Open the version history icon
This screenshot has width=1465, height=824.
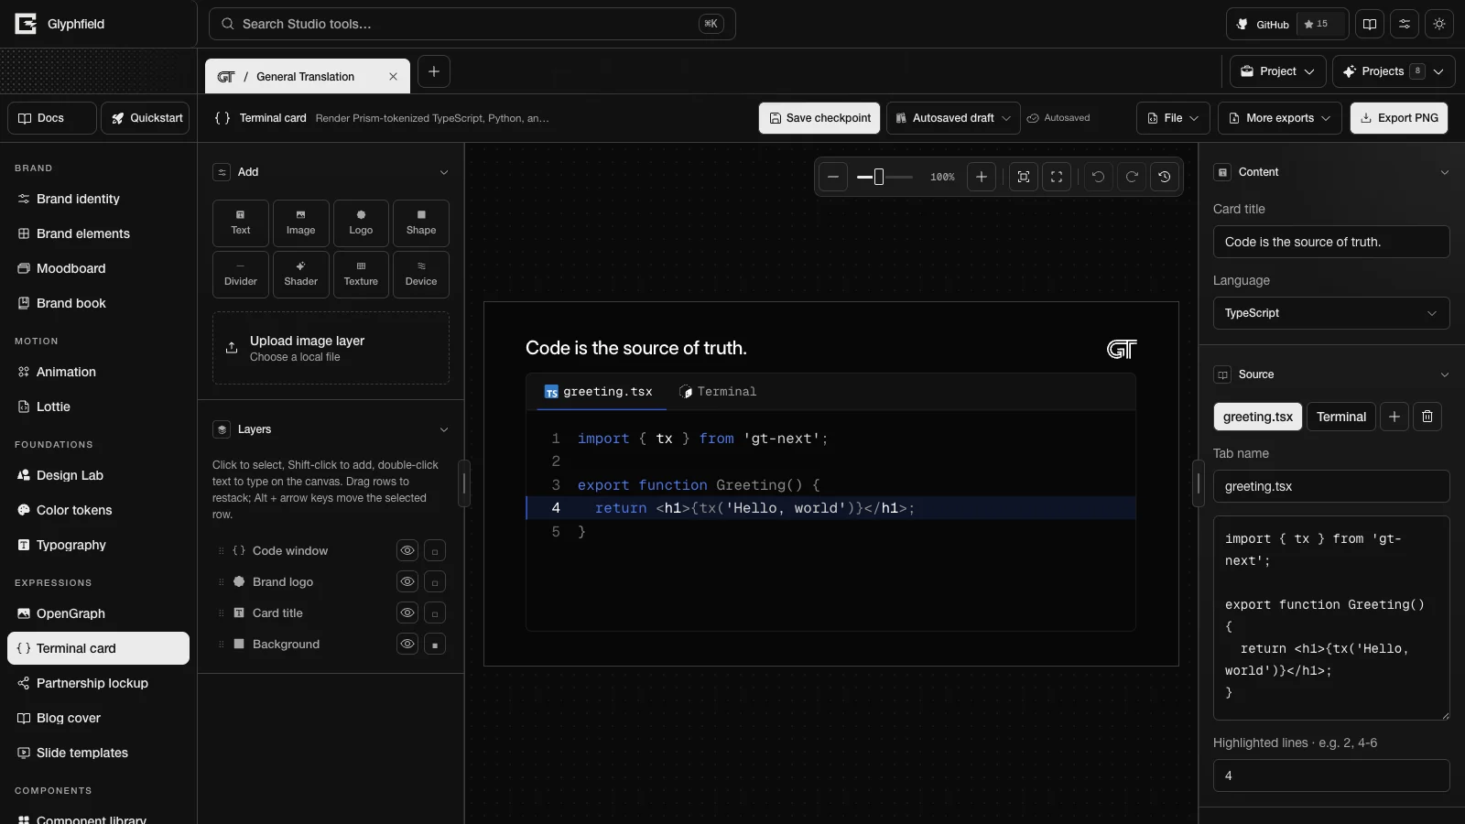point(1165,177)
